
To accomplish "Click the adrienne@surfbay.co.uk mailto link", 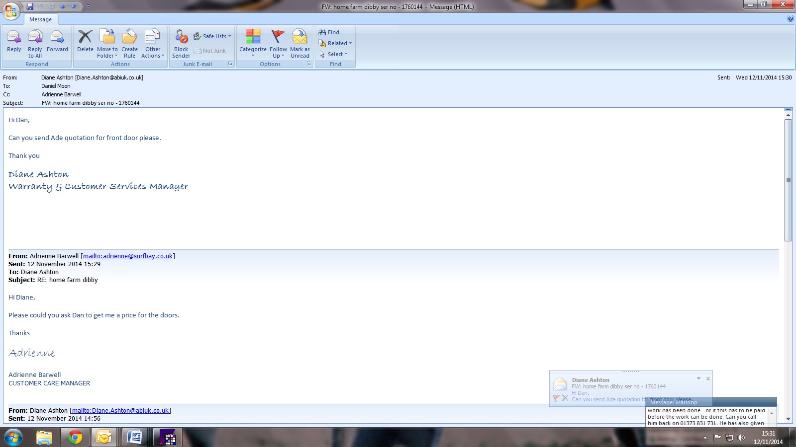I will (128, 256).
